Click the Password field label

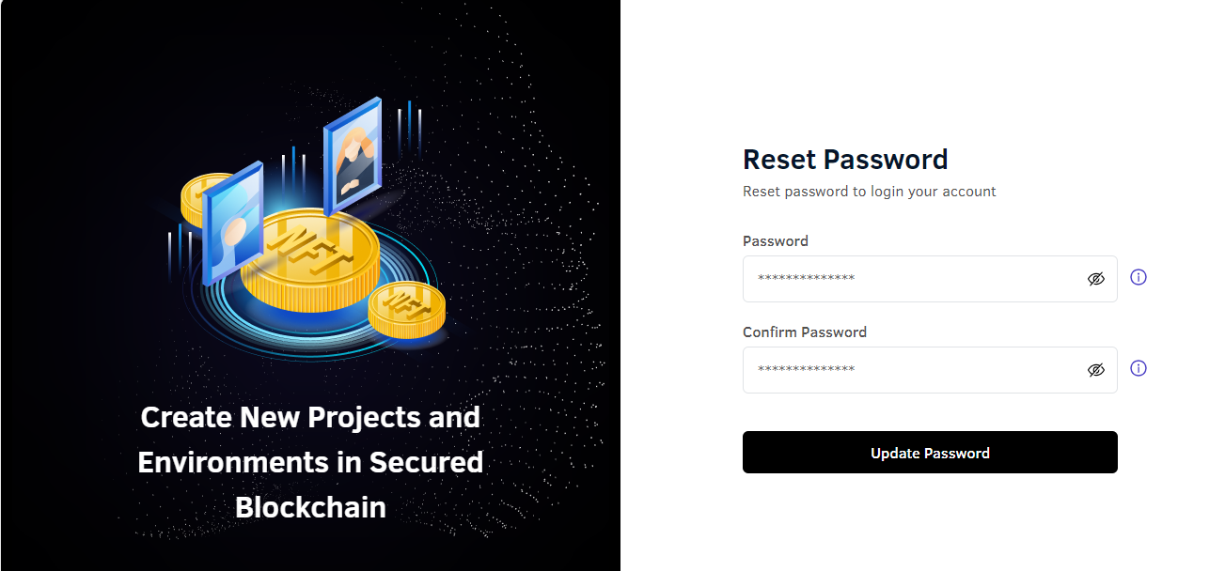[x=776, y=241]
